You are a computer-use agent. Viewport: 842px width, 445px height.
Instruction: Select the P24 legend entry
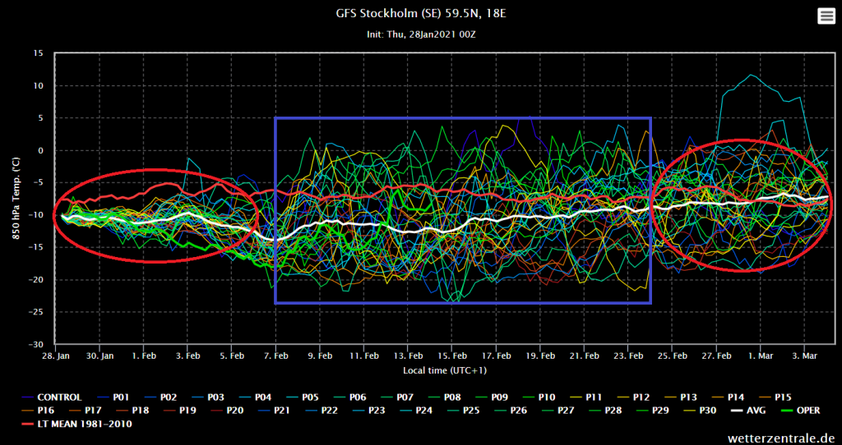pyautogui.click(x=416, y=411)
